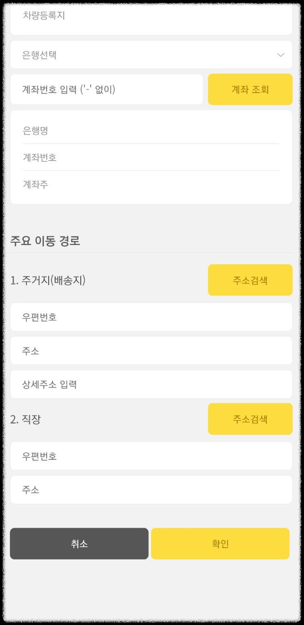Expand bank selection using the chevron arrow
This screenshot has width=304, height=625.
click(x=281, y=54)
